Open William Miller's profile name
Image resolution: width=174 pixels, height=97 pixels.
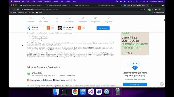37,73
